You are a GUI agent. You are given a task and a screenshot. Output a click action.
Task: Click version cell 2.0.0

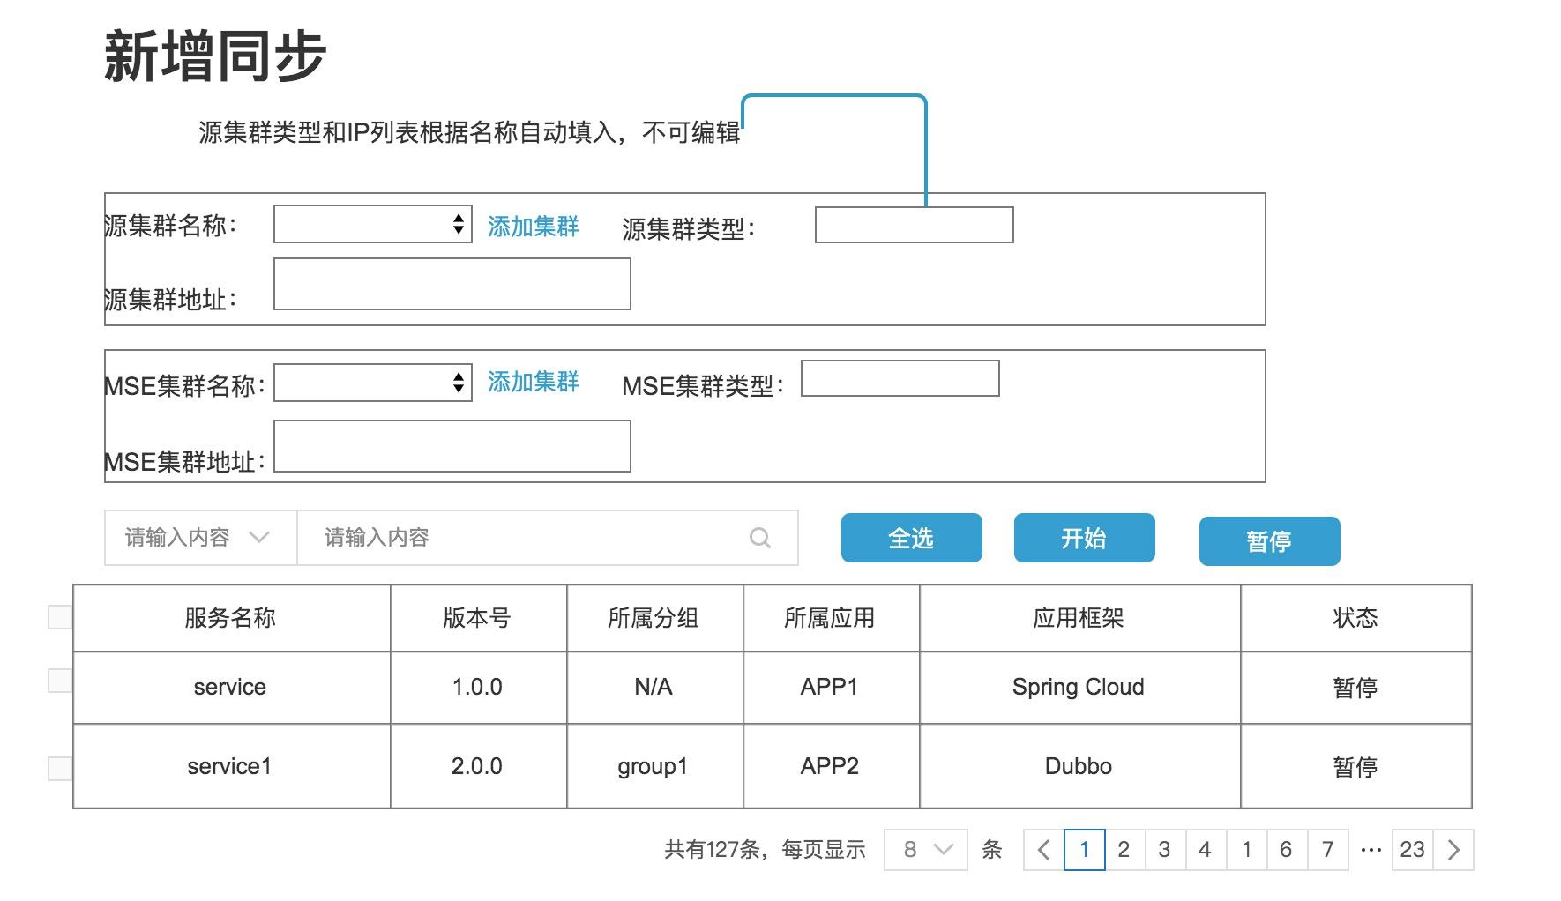(x=478, y=766)
